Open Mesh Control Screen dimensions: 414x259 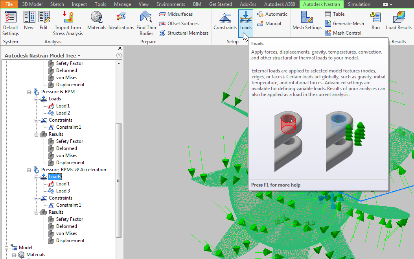point(343,33)
